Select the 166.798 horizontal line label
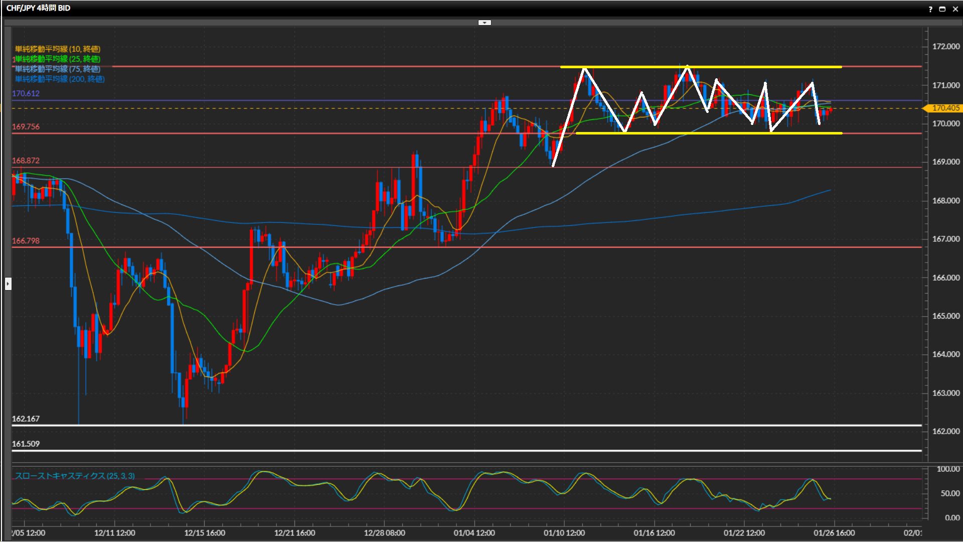Image resolution: width=963 pixels, height=542 pixels. click(x=26, y=240)
